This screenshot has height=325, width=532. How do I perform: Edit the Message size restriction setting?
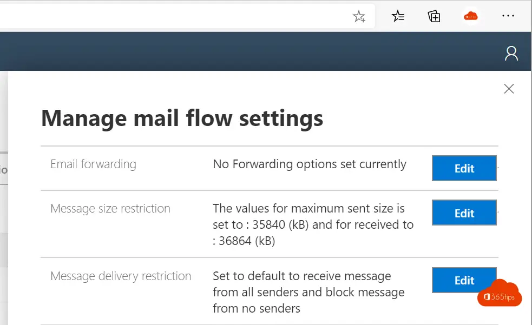tap(464, 213)
